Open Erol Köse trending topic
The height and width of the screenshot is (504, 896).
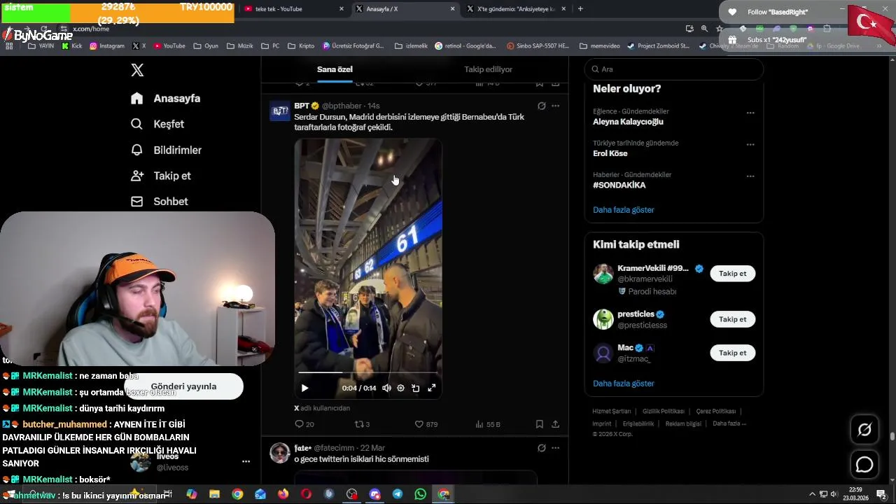point(610,153)
